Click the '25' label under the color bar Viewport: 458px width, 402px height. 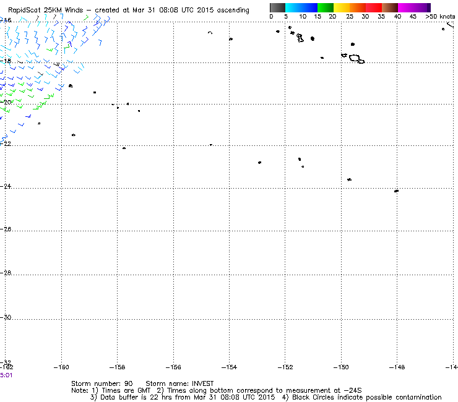pos(350,17)
